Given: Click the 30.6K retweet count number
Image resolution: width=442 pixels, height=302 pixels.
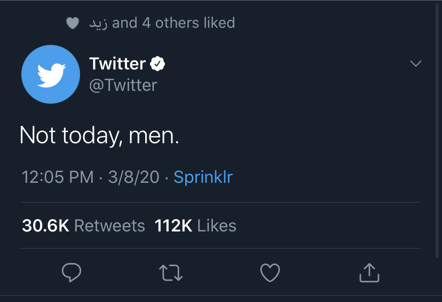Looking at the screenshot, I should [45, 226].
